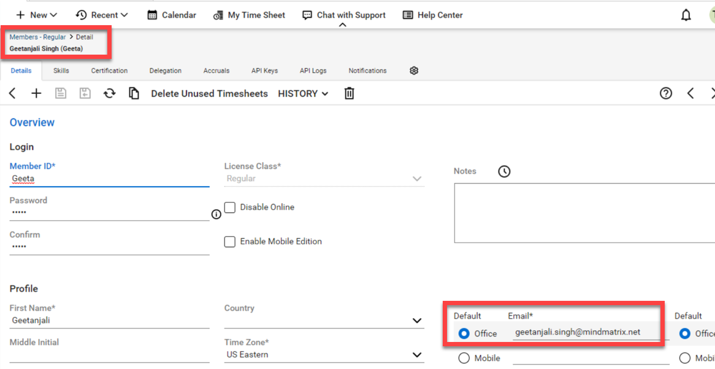
Task: Click Delete Unused Timesheets
Action: coord(209,93)
